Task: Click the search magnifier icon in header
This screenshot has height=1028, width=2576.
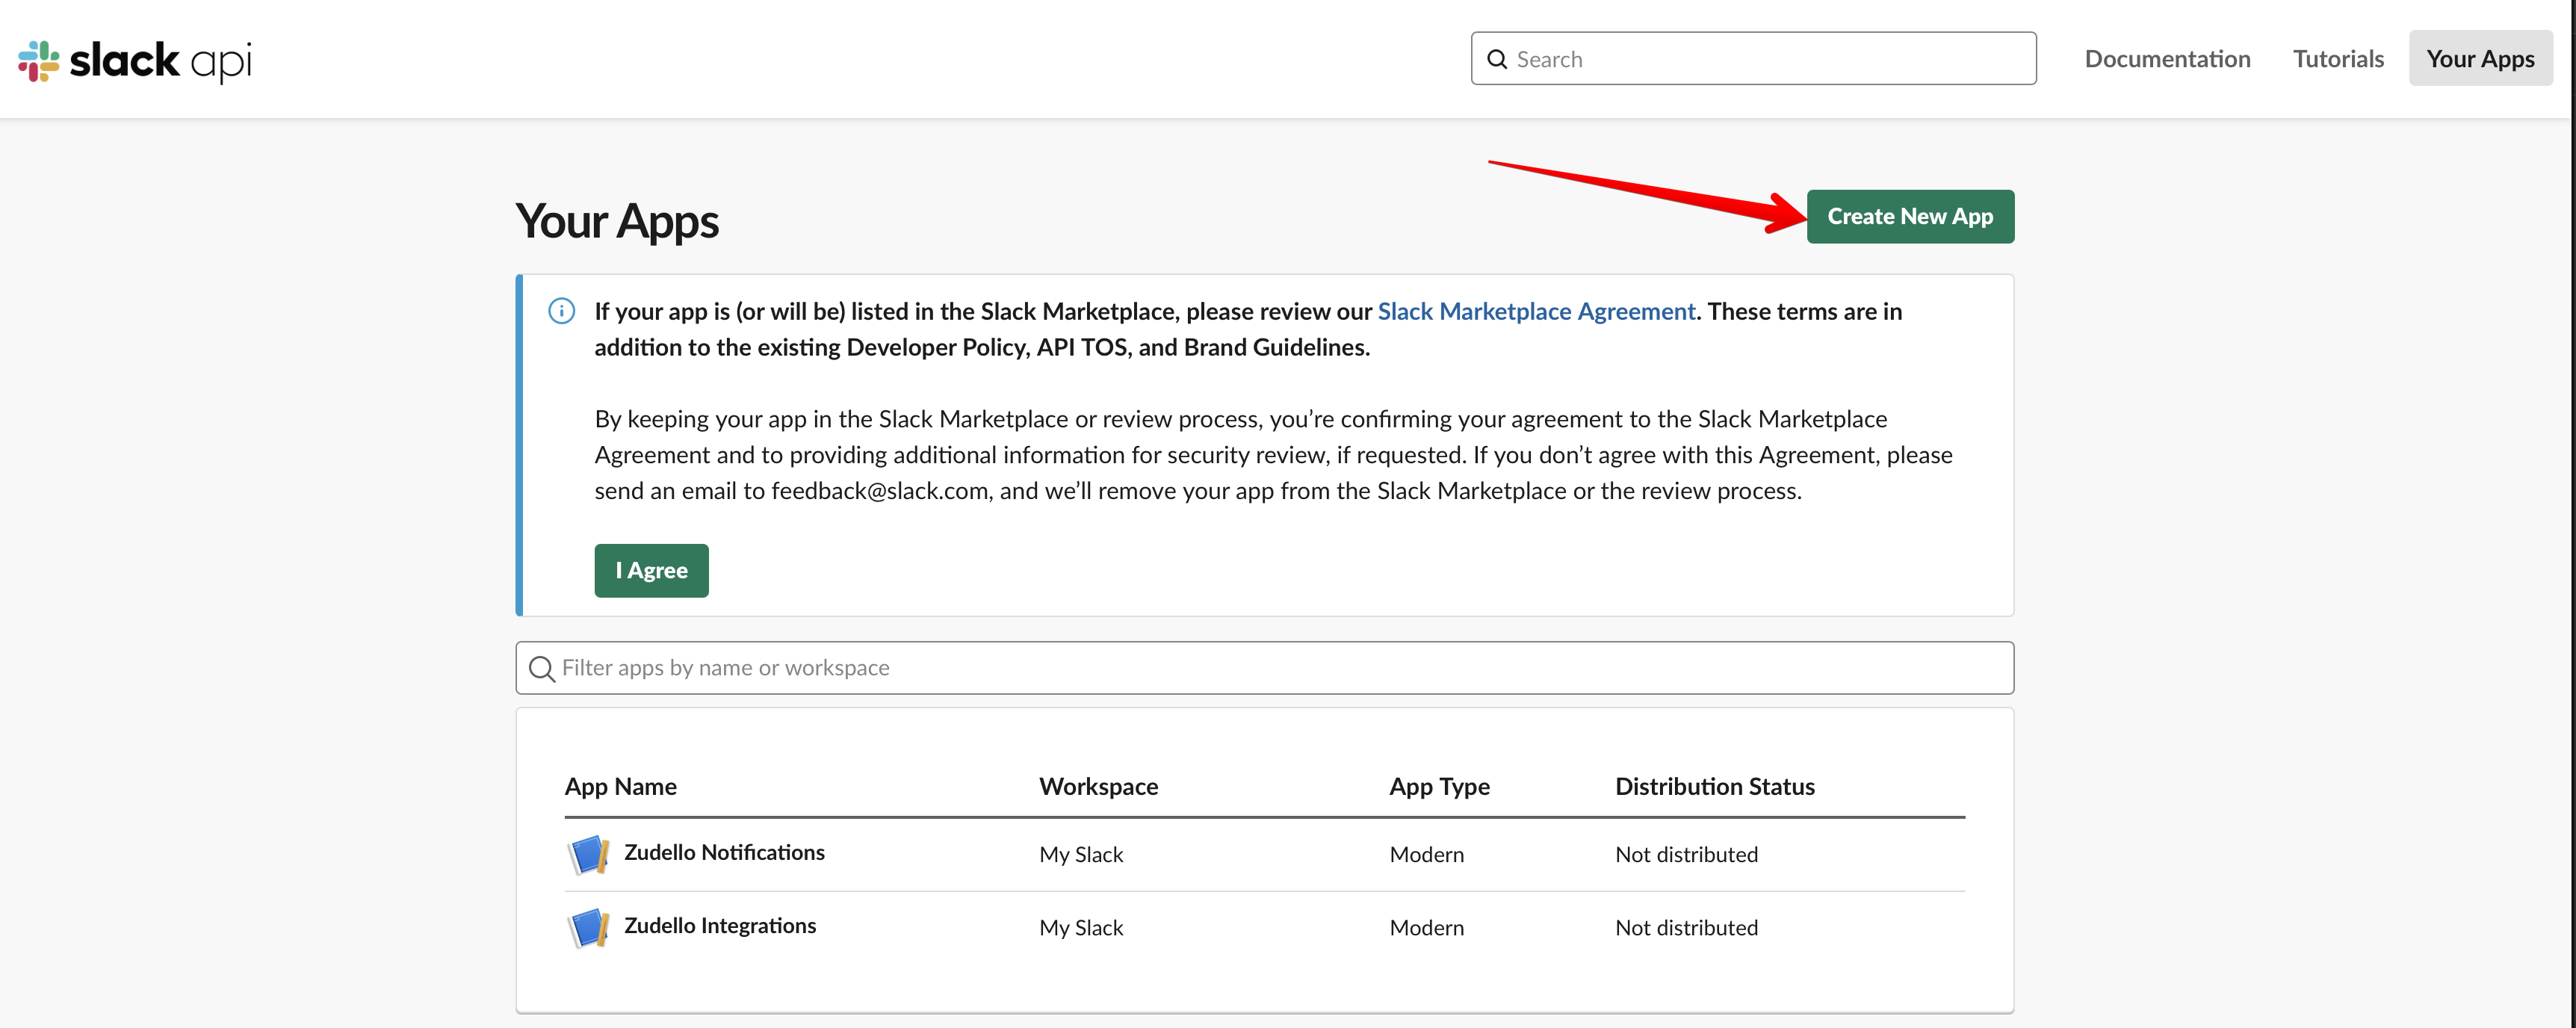Action: [x=1497, y=59]
